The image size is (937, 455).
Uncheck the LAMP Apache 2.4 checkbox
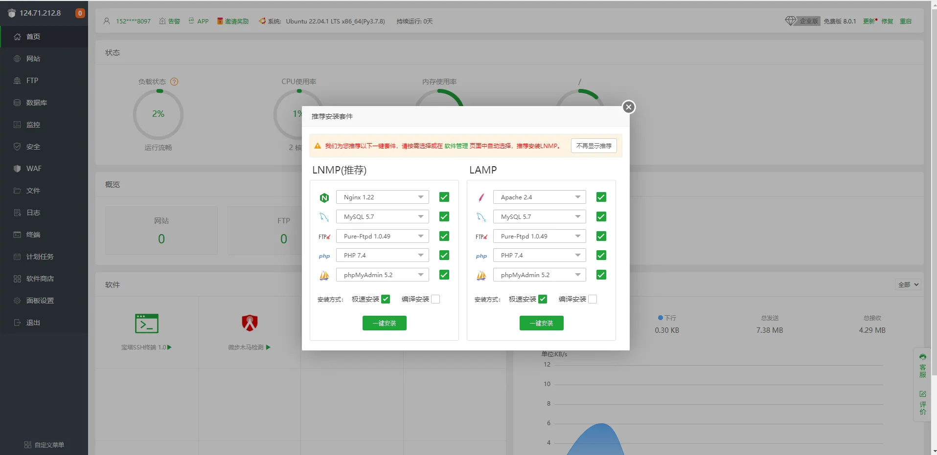601,197
